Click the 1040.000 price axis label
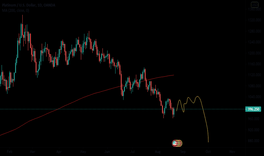264x156 pixels. pyautogui.click(x=254, y=97)
